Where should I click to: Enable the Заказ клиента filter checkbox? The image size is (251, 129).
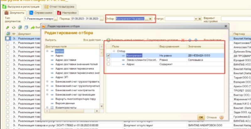[109, 60]
